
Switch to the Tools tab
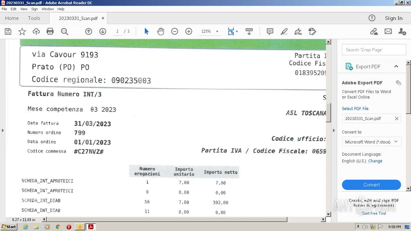click(34, 18)
